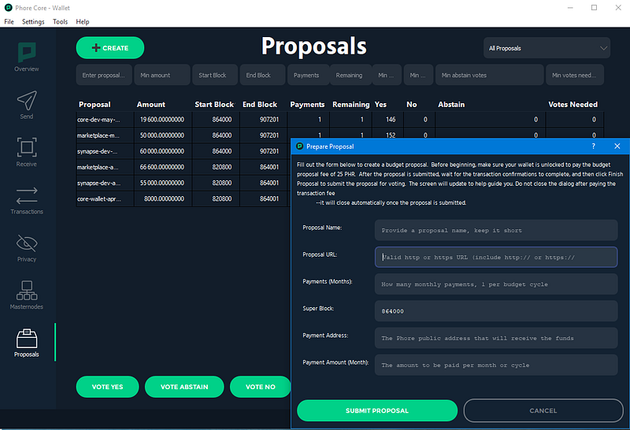
Task: Click the Payment Amount (Month) field
Action: [496, 365]
